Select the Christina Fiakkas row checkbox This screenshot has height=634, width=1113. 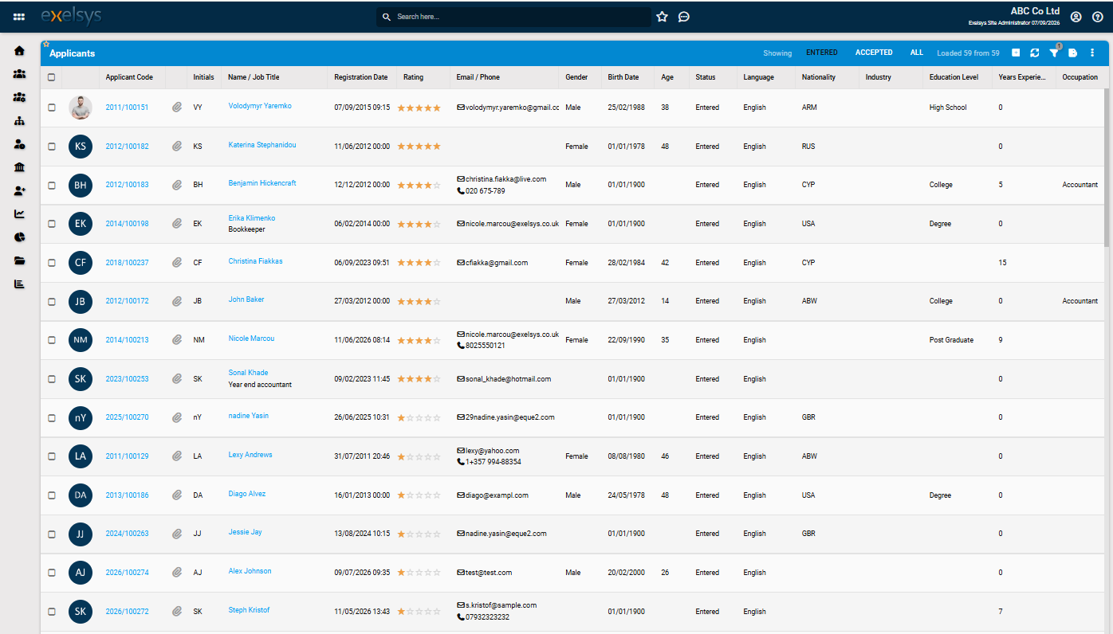coord(52,263)
